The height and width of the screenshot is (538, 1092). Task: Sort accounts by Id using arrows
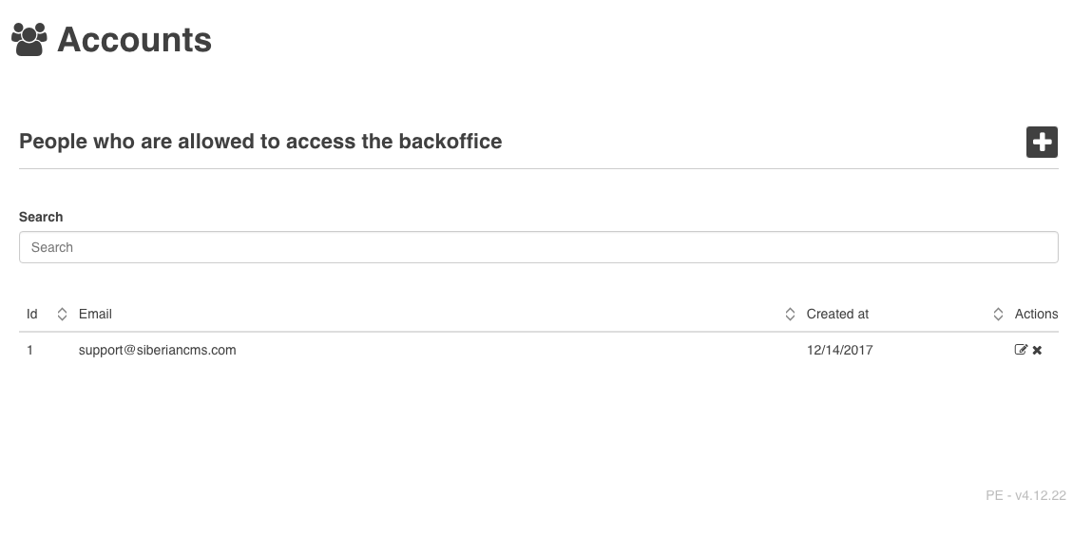pyautogui.click(x=62, y=314)
